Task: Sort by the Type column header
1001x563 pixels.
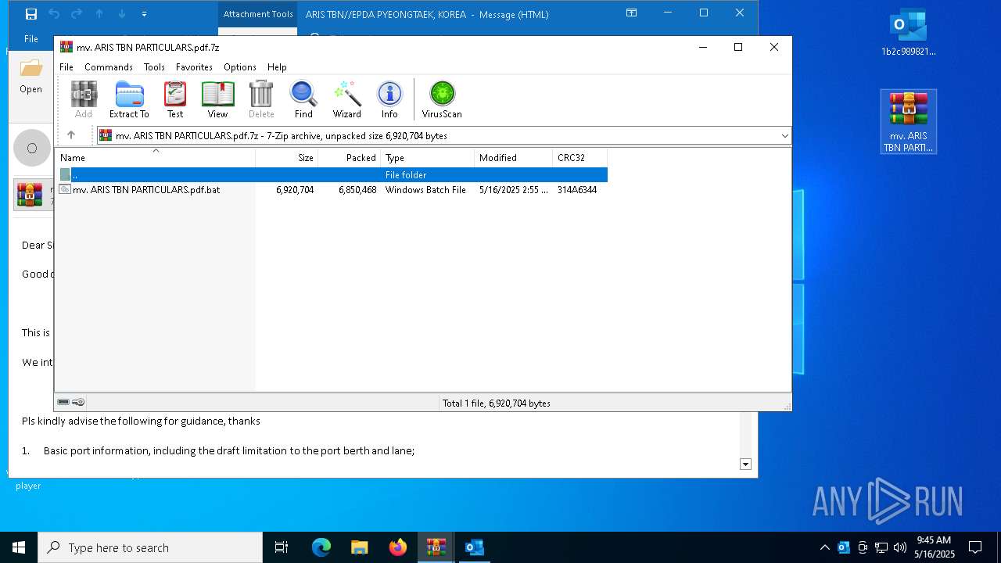Action: pyautogui.click(x=428, y=157)
